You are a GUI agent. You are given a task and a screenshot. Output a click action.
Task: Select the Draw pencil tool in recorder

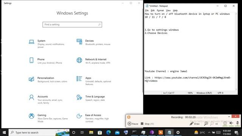195,124
